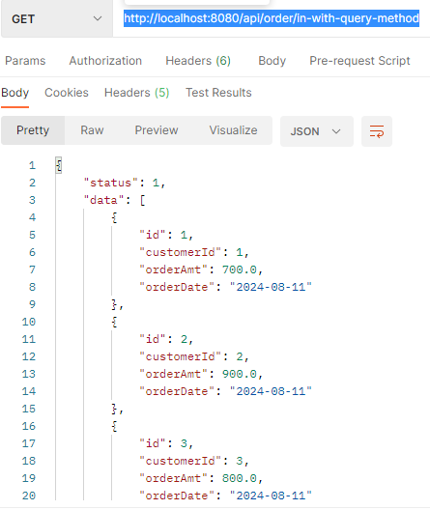The image size is (430, 510).
Task: Click "orderAmt" key on line 13
Action: (x=173, y=374)
